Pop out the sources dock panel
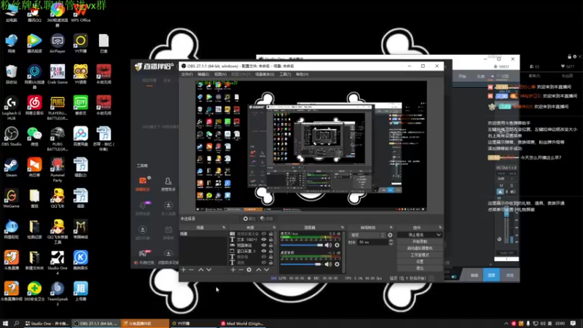 274,227
